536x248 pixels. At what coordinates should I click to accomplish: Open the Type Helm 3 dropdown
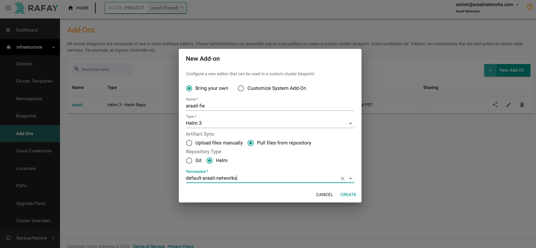pos(270,123)
